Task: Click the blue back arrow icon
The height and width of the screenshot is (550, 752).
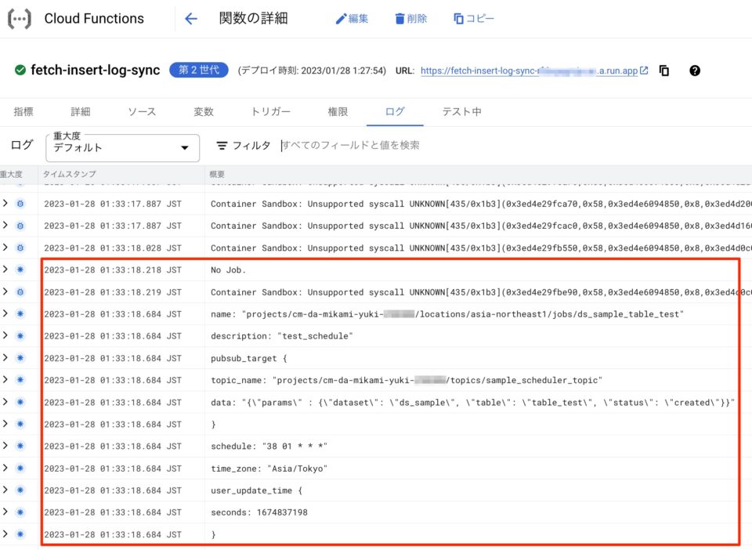Action: (x=190, y=18)
